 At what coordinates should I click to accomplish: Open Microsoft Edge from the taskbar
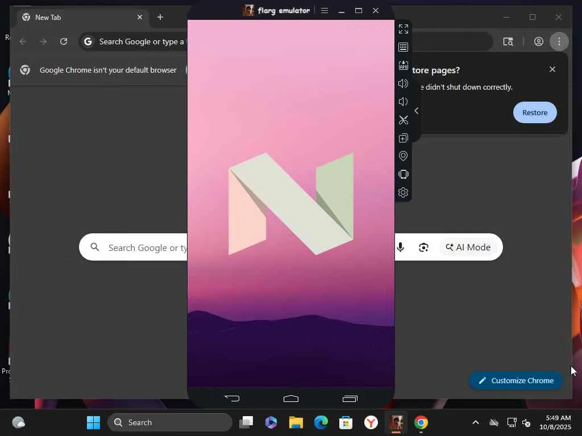[x=321, y=422]
